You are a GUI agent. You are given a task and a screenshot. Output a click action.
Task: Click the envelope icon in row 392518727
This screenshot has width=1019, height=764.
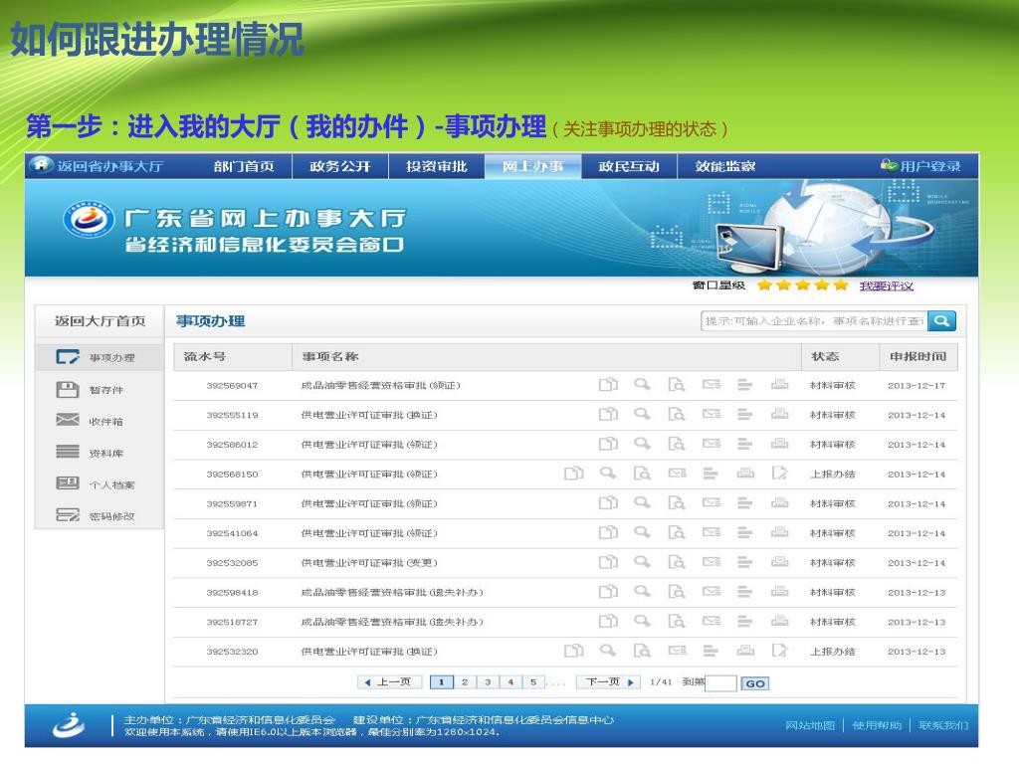click(712, 621)
